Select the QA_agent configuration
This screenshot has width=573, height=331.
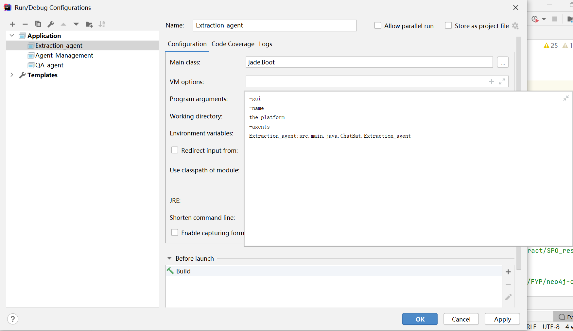click(x=82, y=65)
